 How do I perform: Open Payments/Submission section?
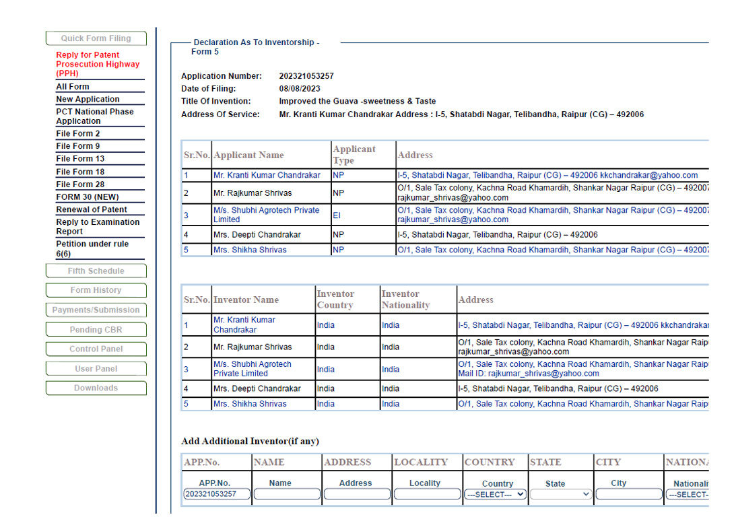pos(96,310)
